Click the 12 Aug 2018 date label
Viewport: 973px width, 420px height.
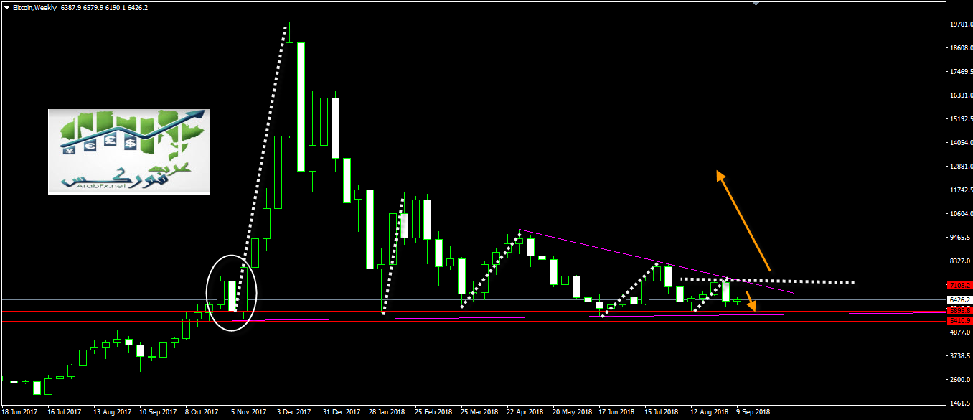point(708,413)
